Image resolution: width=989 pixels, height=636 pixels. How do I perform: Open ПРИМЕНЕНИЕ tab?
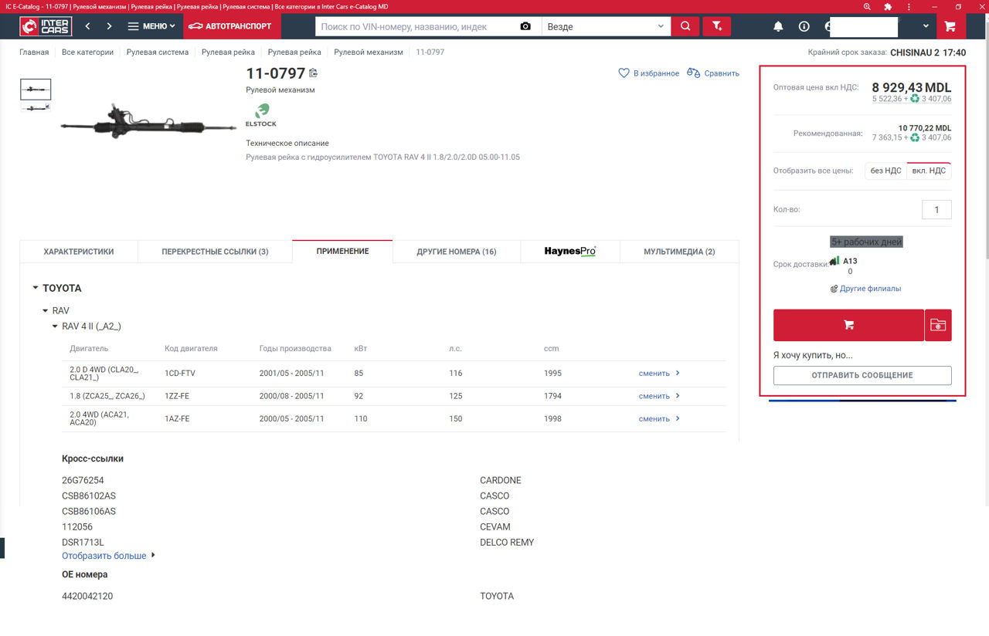pos(342,251)
